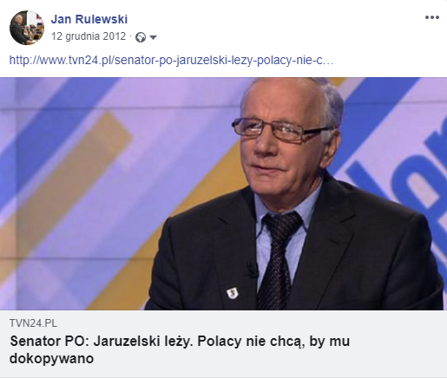This screenshot has height=378, width=447.
Task: Click the TVN24.PL source label
Action: (33, 323)
